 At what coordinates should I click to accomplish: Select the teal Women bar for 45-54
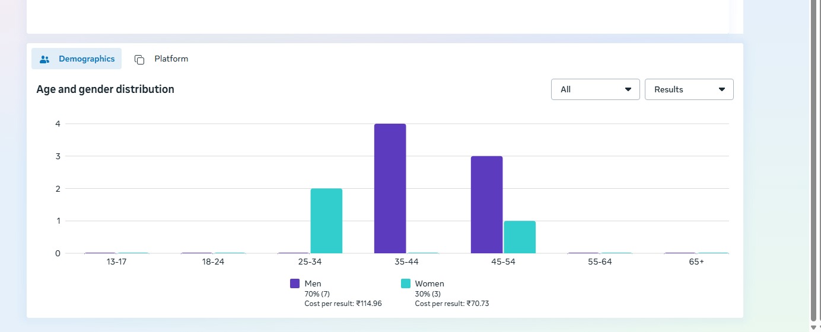[x=520, y=237]
